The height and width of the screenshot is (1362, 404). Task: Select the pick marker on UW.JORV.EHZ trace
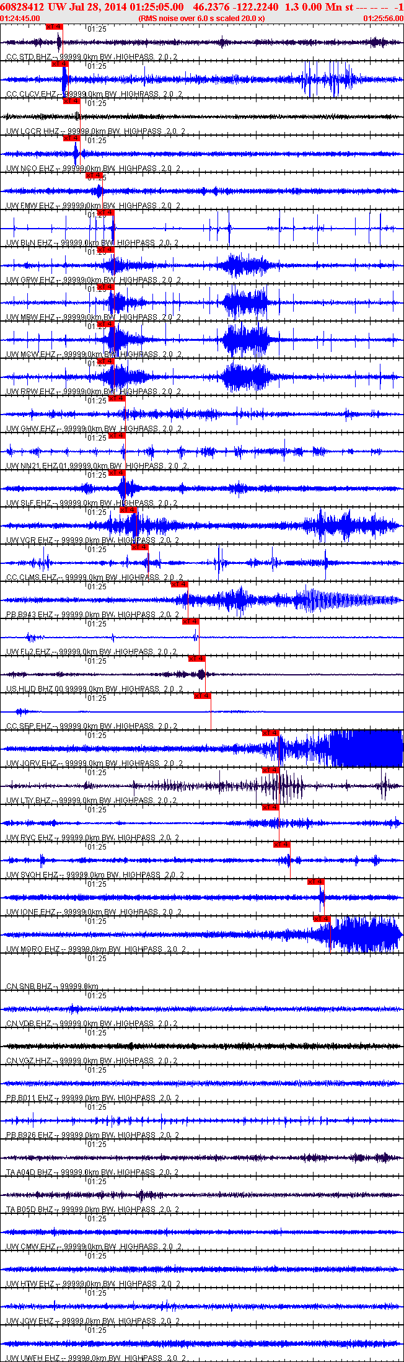point(271,733)
